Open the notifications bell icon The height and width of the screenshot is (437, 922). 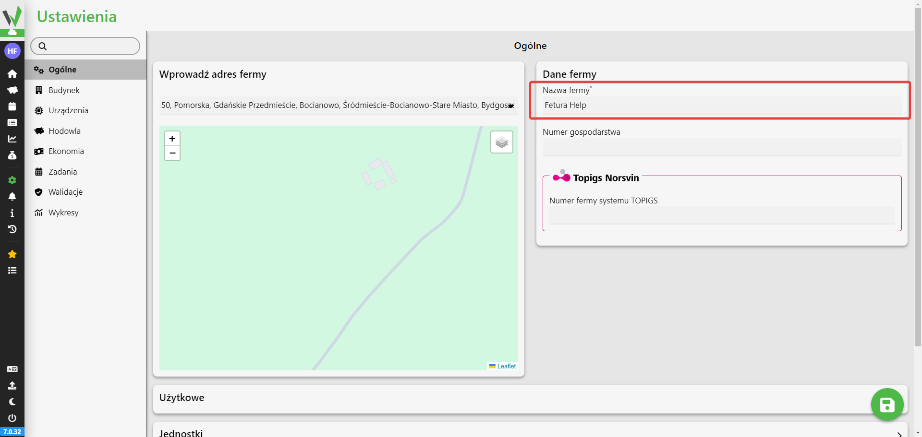pos(12,197)
